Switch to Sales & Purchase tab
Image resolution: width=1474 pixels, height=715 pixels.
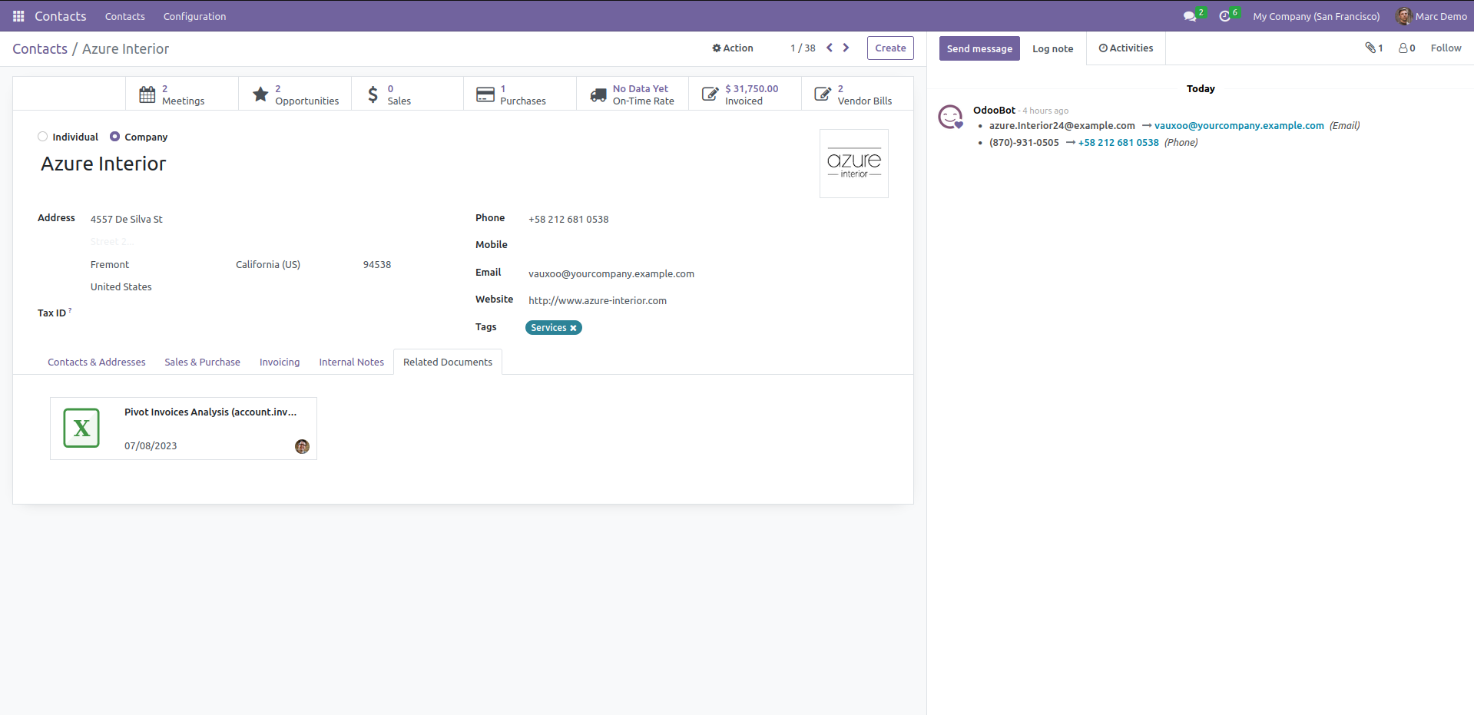click(202, 362)
